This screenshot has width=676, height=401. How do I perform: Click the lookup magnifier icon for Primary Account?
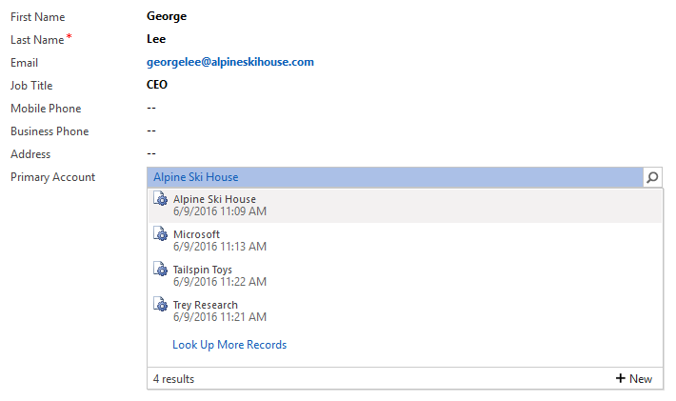click(x=652, y=177)
